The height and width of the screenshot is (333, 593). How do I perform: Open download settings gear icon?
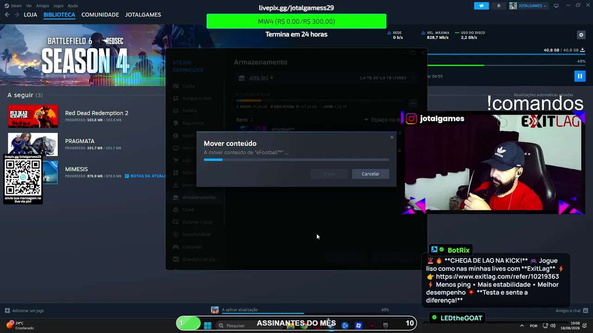[x=581, y=35]
